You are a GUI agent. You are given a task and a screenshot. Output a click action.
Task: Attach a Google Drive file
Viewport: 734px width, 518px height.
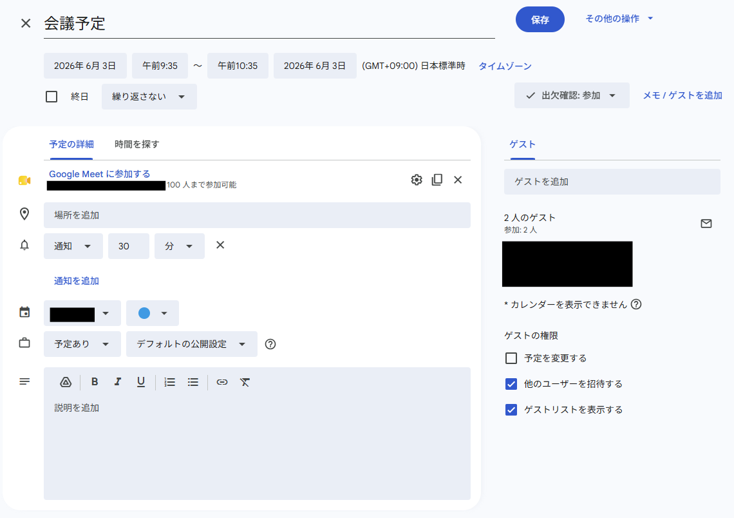pyautogui.click(x=66, y=382)
